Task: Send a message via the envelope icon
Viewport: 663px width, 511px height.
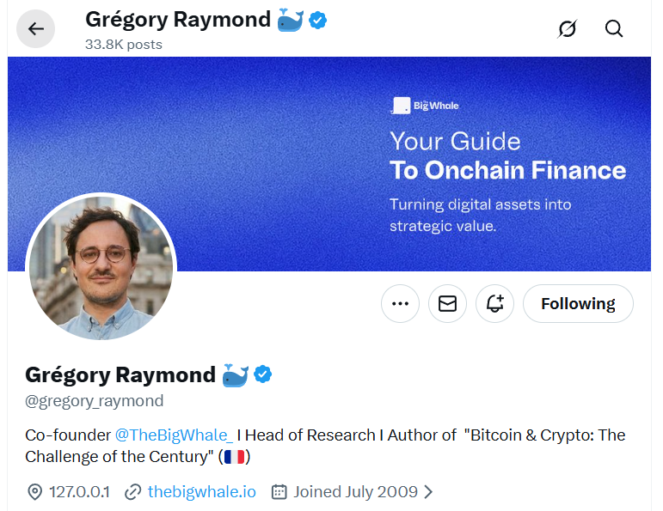Action: point(447,303)
